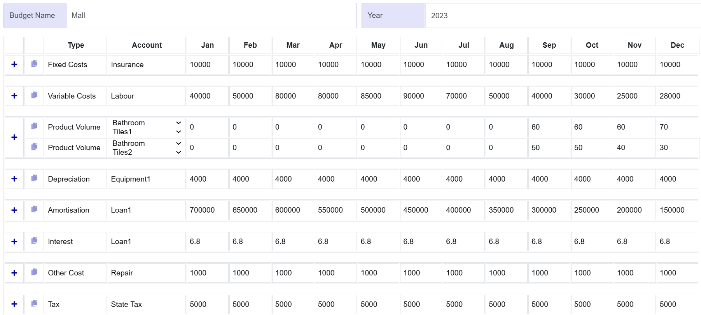Click the Account column header
This screenshot has height=315, width=701.
click(x=147, y=45)
